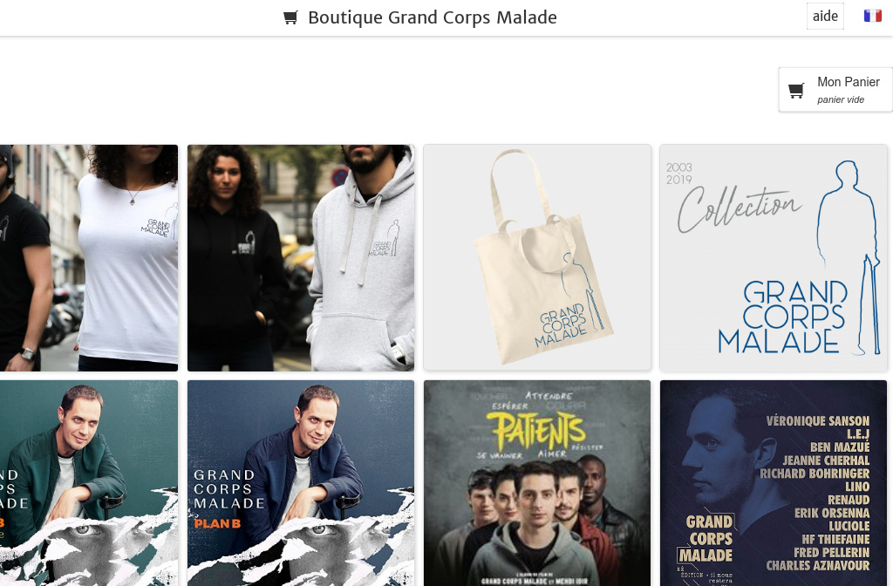The height and width of the screenshot is (586, 893).
Task: Click the French flag language icon
Action: (872, 16)
